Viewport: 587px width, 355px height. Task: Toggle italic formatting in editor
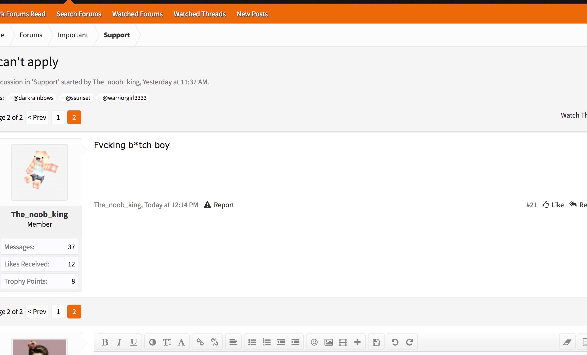coord(119,342)
